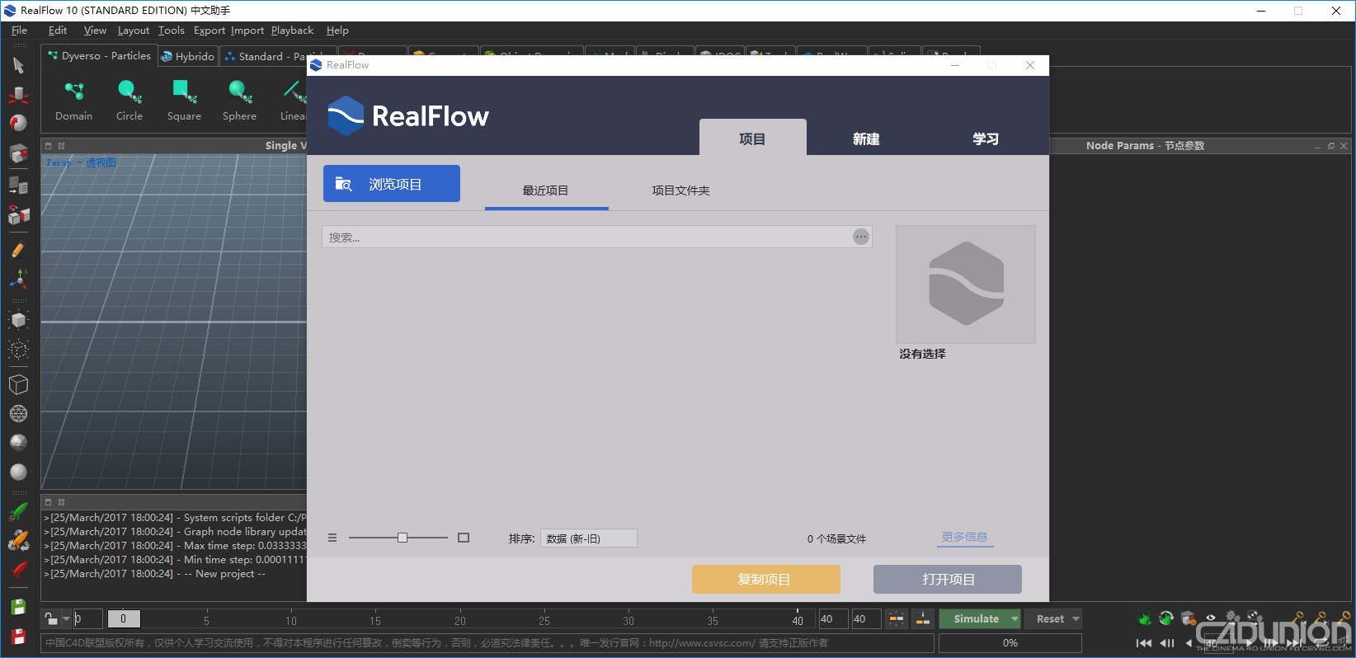Click the step-back frame playback button
The width and height of the screenshot is (1356, 658).
point(1167,642)
